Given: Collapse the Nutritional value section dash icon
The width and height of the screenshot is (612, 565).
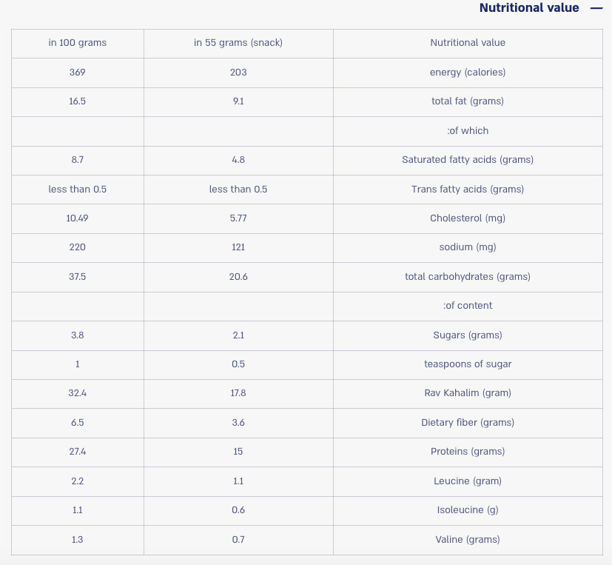Looking at the screenshot, I should pyautogui.click(x=596, y=8).
